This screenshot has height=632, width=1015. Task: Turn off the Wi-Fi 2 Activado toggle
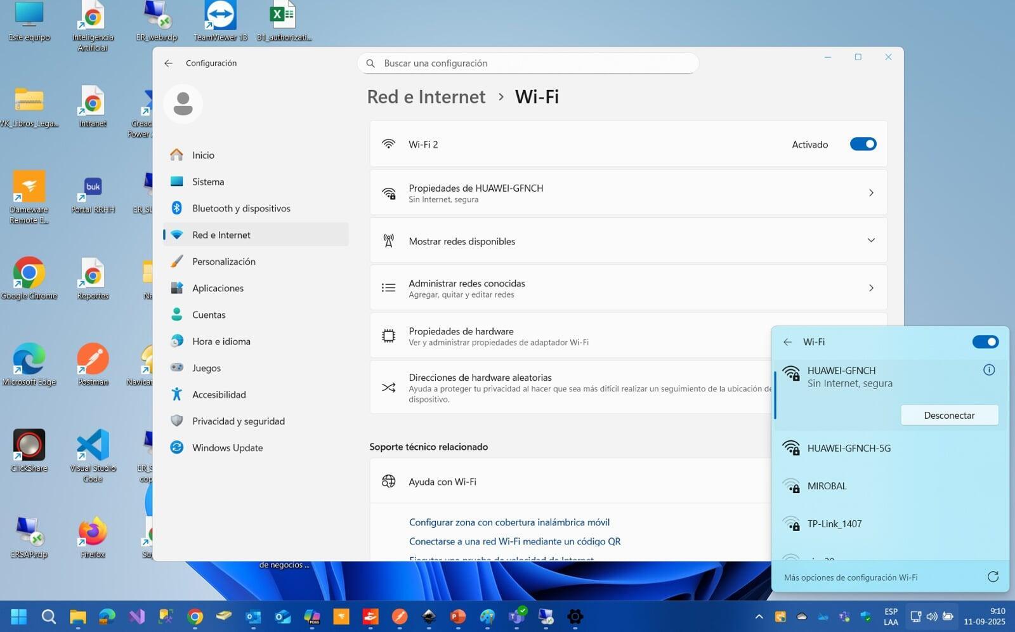pyautogui.click(x=862, y=144)
